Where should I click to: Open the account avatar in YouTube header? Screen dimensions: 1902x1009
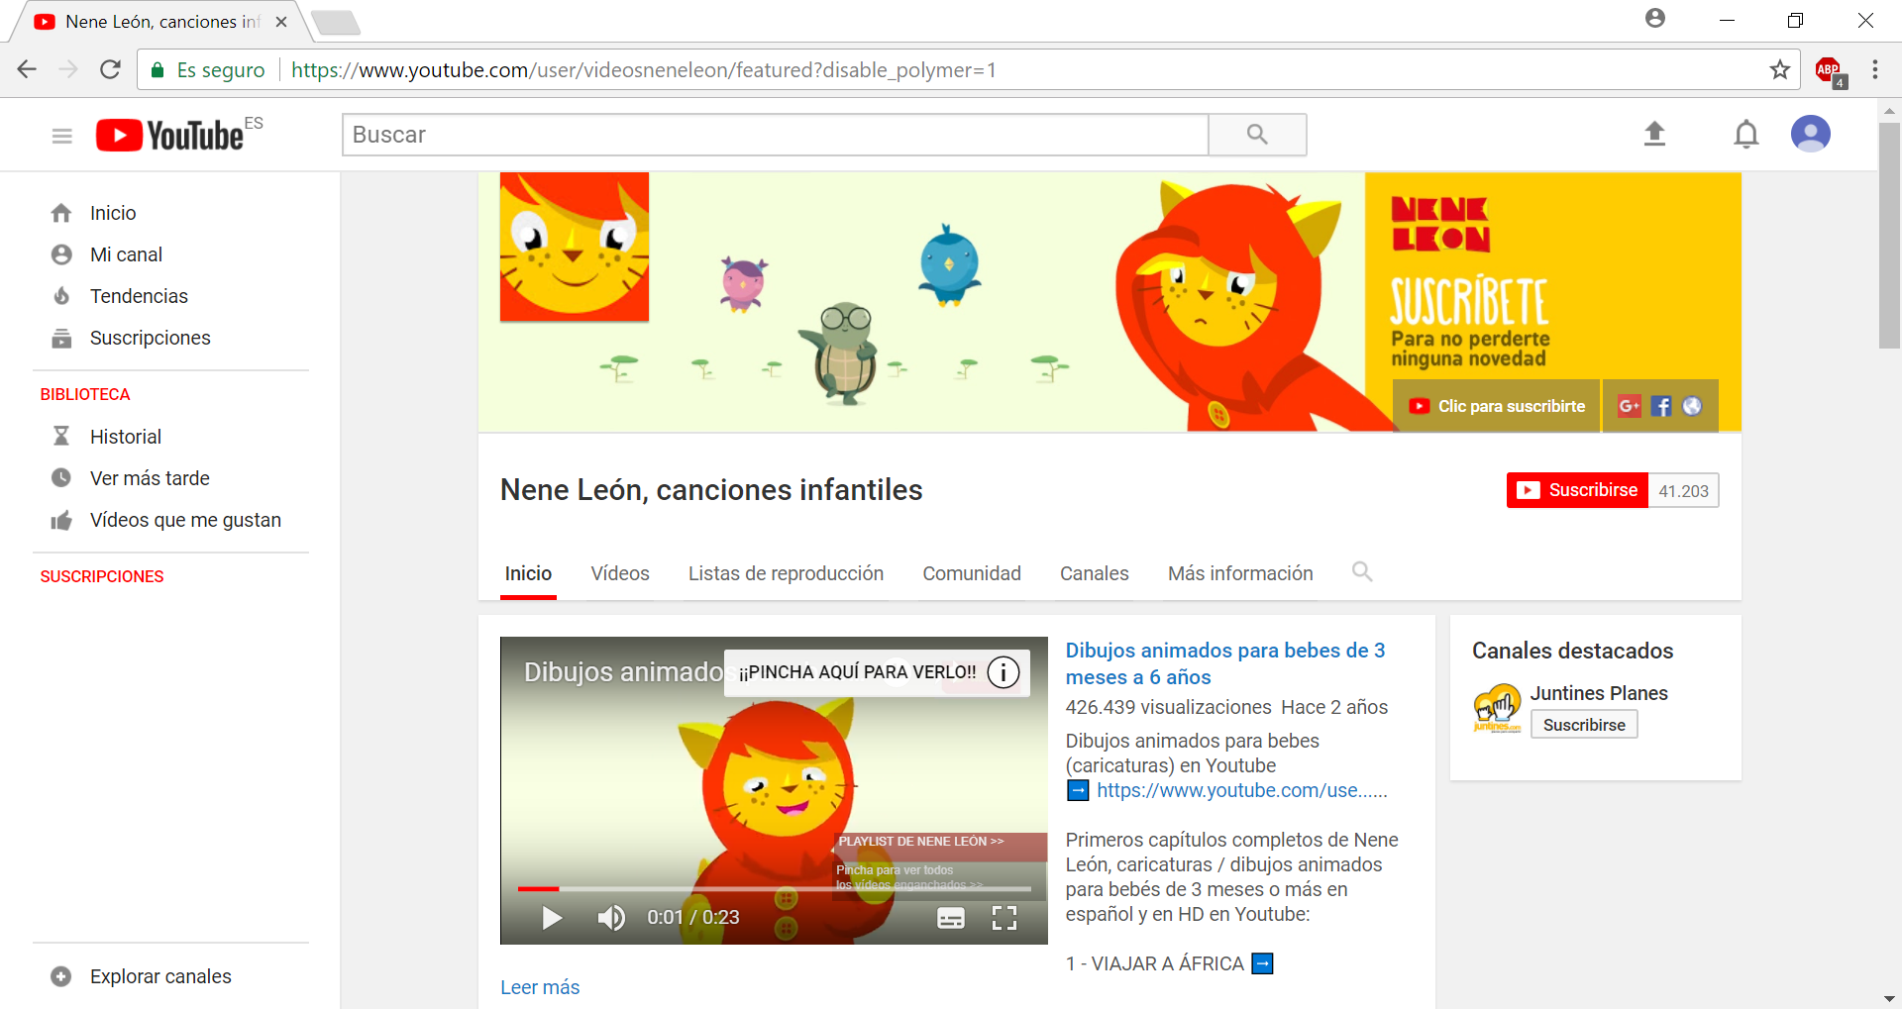[x=1810, y=134]
